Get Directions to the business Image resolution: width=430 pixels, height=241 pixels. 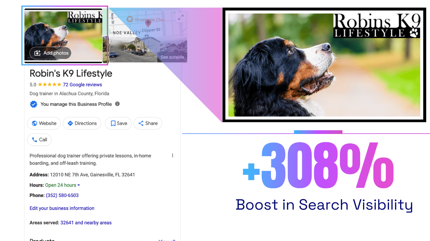[82, 123]
